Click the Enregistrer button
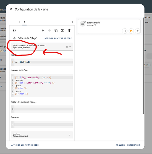 click(x=134, y=145)
